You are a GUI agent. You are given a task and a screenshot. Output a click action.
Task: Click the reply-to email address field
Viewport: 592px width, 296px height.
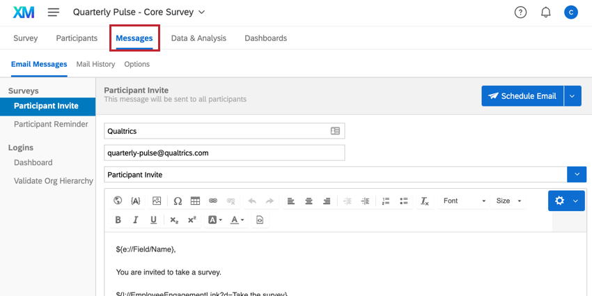click(224, 153)
